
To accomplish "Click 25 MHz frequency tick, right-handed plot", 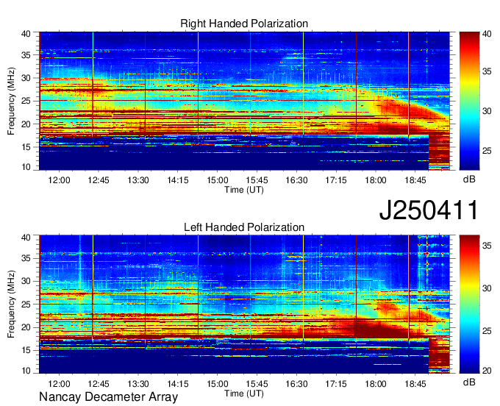I will click(26, 101).
